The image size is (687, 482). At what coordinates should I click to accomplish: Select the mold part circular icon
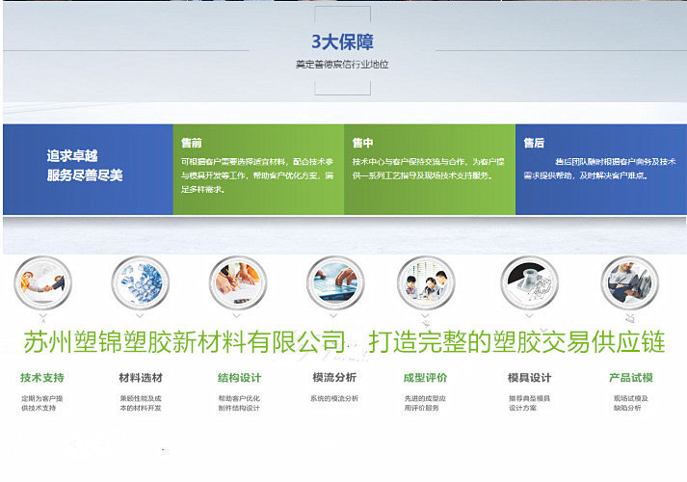[x=530, y=282]
